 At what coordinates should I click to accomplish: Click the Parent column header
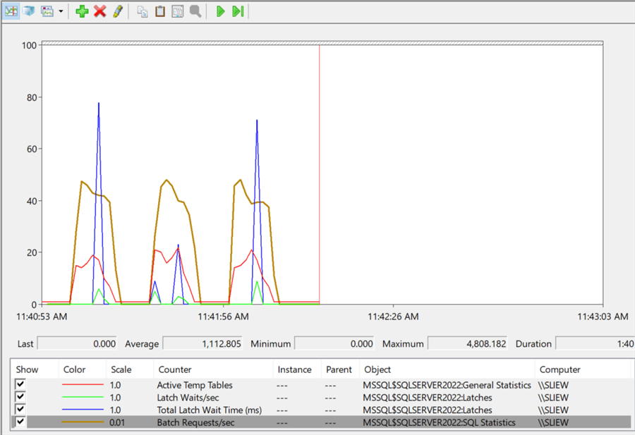click(x=340, y=369)
